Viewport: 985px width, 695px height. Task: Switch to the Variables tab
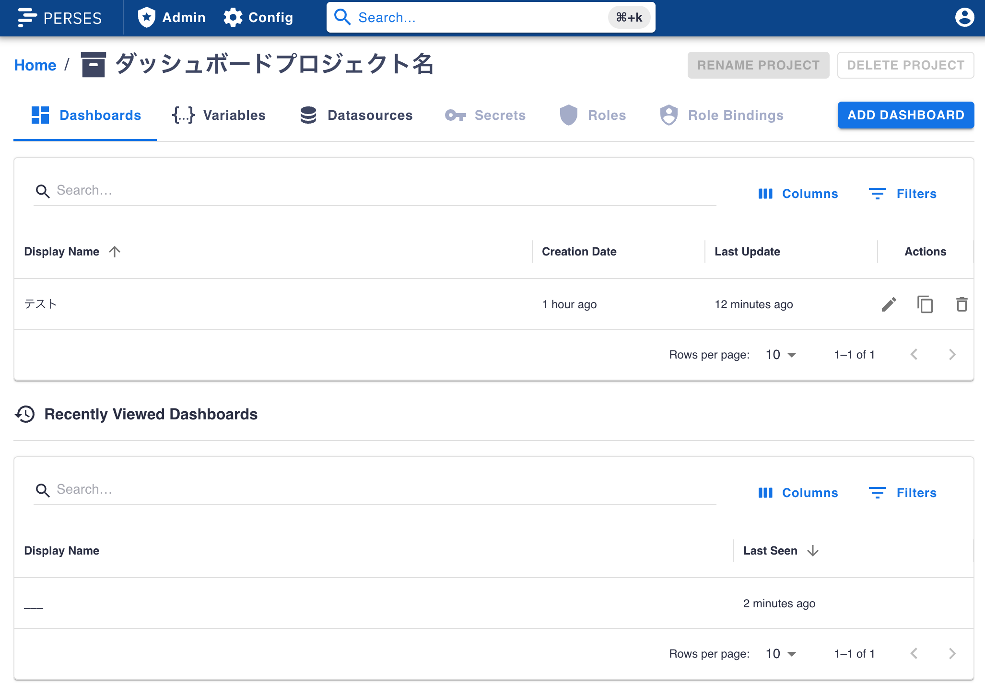tap(219, 115)
